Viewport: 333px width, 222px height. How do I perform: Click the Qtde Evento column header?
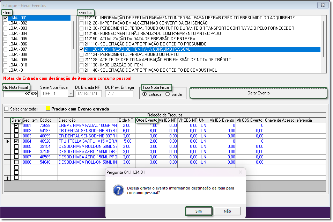(x=147, y=120)
